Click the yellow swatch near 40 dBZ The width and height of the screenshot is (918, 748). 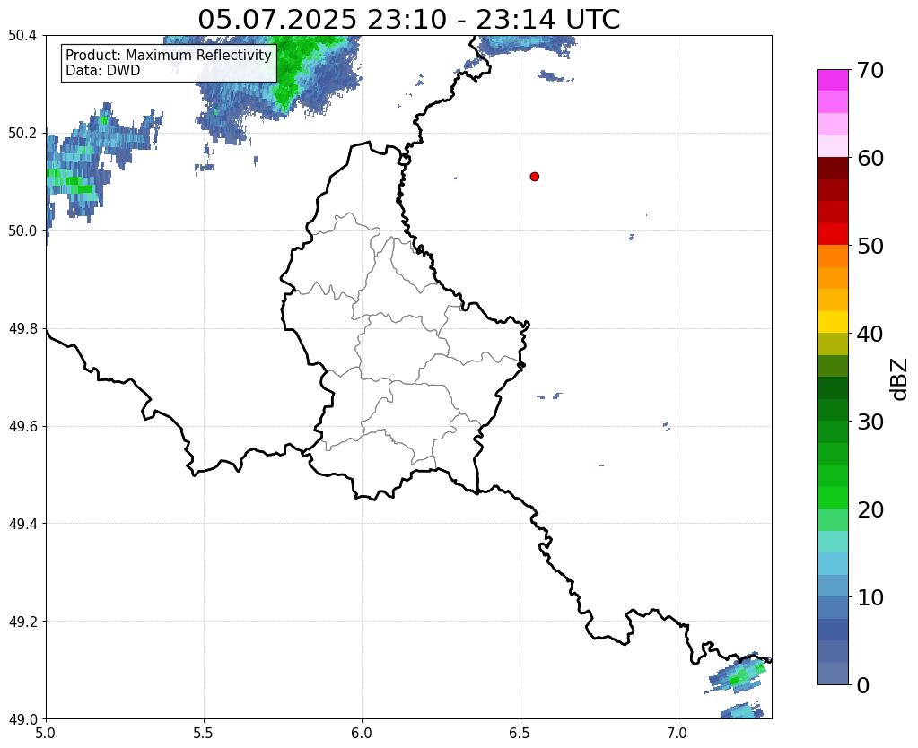833,322
